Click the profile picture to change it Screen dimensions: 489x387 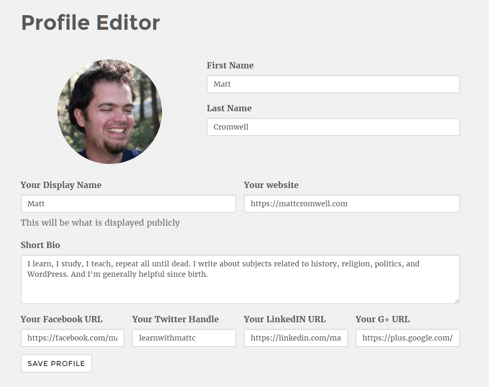tap(109, 111)
